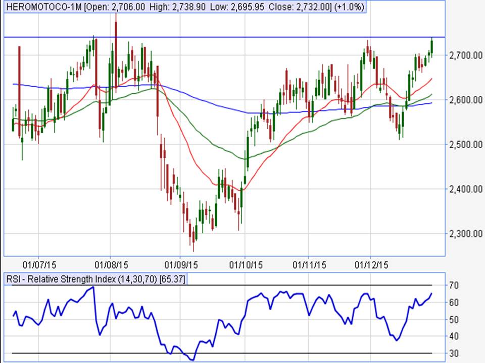Click the 2,500.00 price axis label

click(x=466, y=145)
